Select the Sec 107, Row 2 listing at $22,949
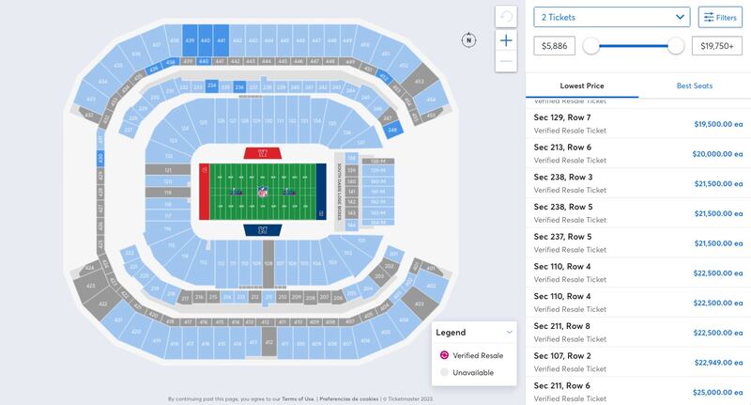This screenshot has height=405, width=751. pos(638,363)
